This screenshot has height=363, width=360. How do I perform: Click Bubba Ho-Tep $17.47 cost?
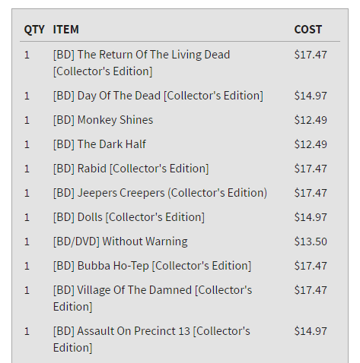[311, 266]
